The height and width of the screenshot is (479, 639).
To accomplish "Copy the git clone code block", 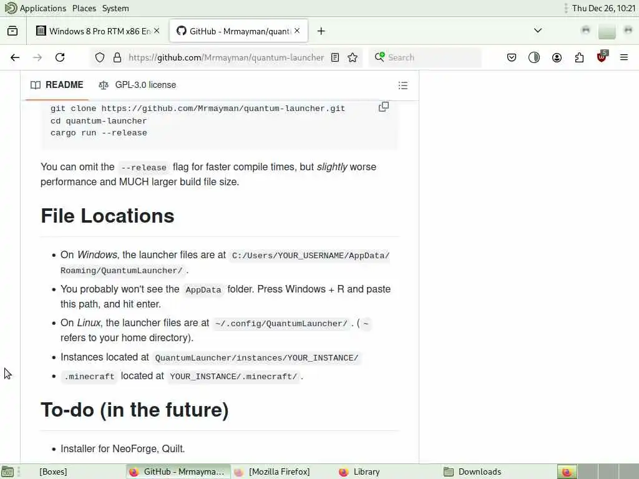I will [x=384, y=107].
